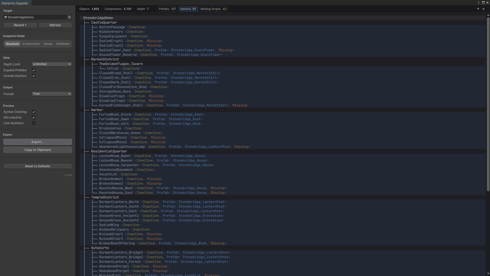Select the TempleDistrict tree row
The width and height of the screenshot is (490, 276).
click(283, 197)
